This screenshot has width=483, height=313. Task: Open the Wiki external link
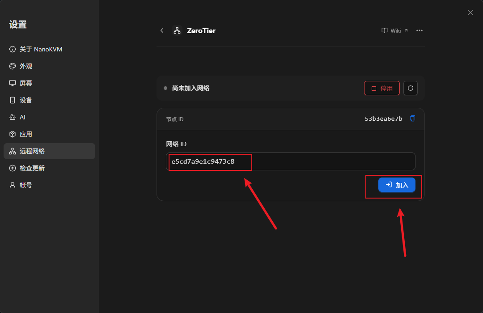pyautogui.click(x=394, y=30)
